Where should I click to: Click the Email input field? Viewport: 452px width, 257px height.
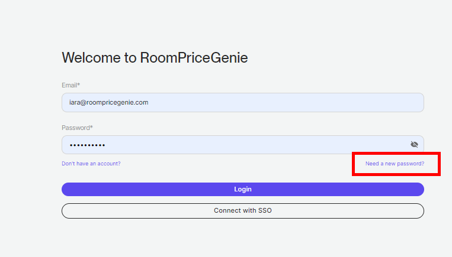point(242,102)
